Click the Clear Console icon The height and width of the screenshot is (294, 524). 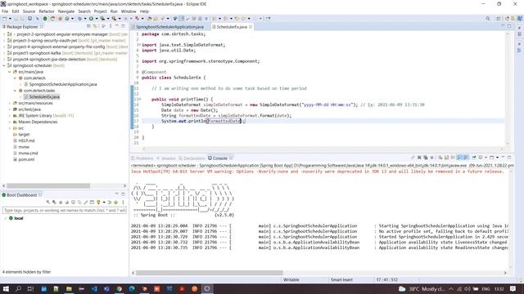(440, 158)
